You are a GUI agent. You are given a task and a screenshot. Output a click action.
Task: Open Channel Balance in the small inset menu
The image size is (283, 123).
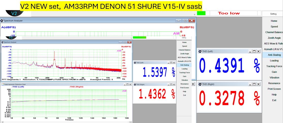tap(184, 50)
